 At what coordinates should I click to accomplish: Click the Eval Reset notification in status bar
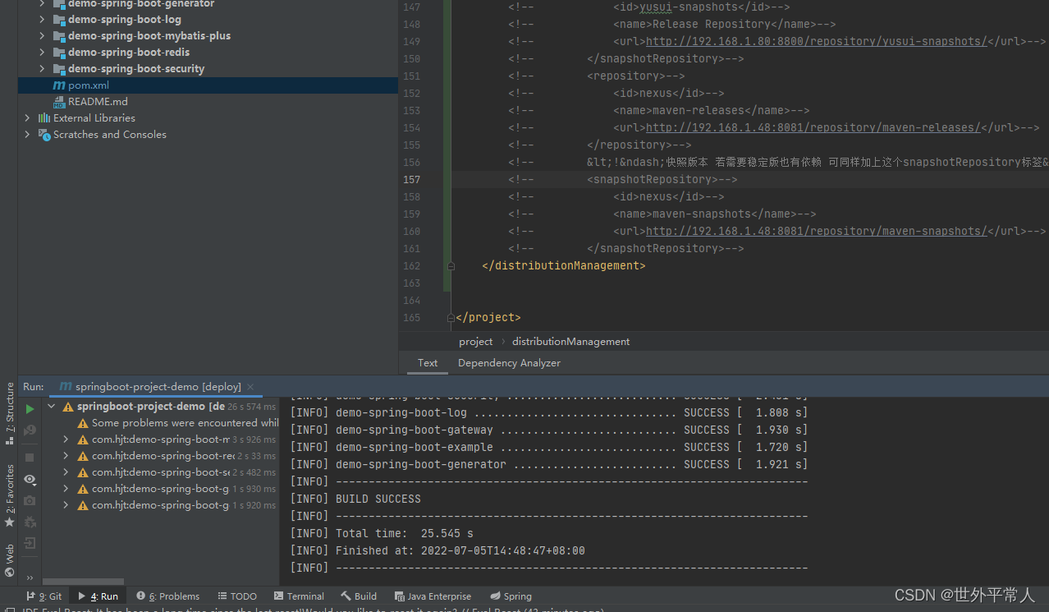pos(312,610)
